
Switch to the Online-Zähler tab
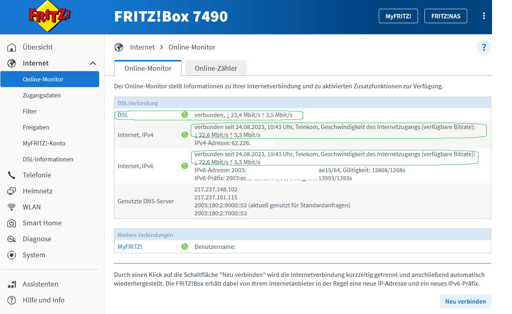point(216,68)
